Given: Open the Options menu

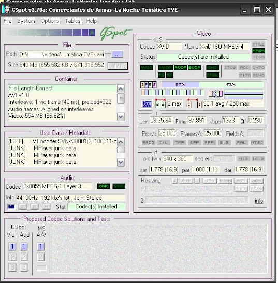Looking at the screenshot, I should [50, 21].
